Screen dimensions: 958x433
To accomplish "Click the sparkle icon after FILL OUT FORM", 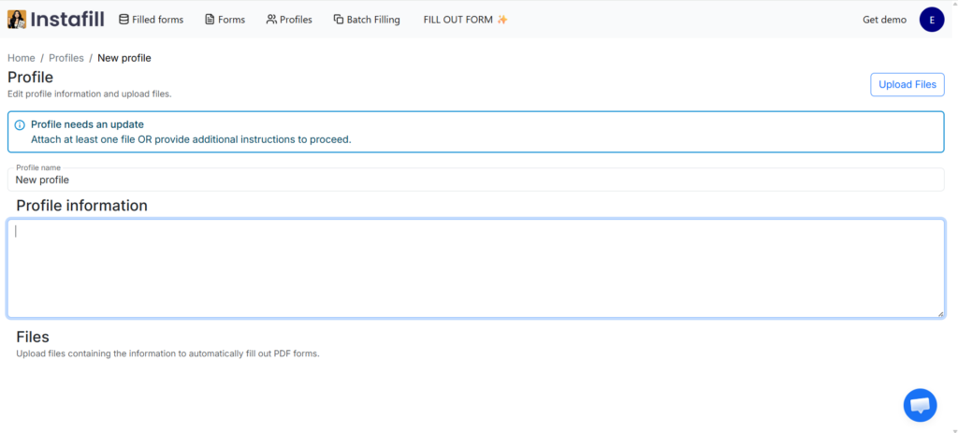I will coord(502,20).
